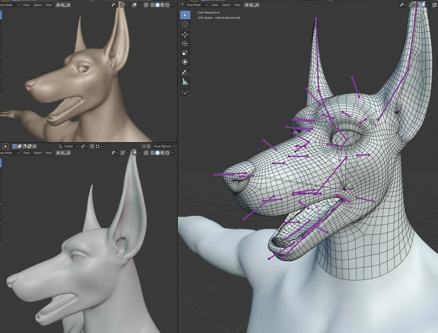Toggle overlays in top-left viewport header
The image size is (438, 333).
134,5
